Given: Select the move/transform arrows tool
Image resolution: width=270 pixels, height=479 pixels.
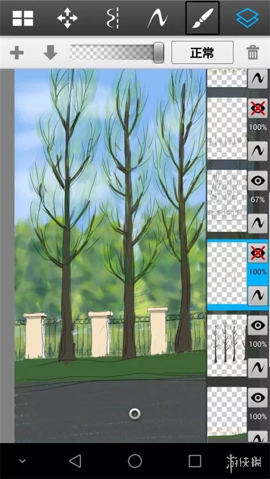Looking at the screenshot, I should click(67, 19).
